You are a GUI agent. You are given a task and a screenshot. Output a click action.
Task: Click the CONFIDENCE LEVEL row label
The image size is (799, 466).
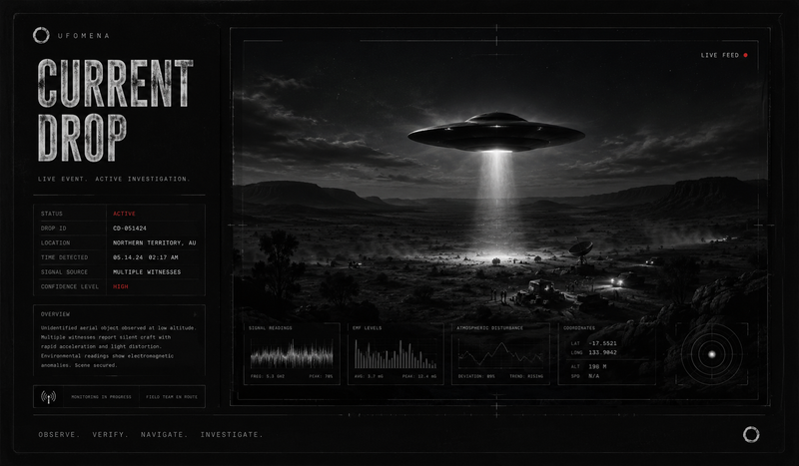pos(70,286)
